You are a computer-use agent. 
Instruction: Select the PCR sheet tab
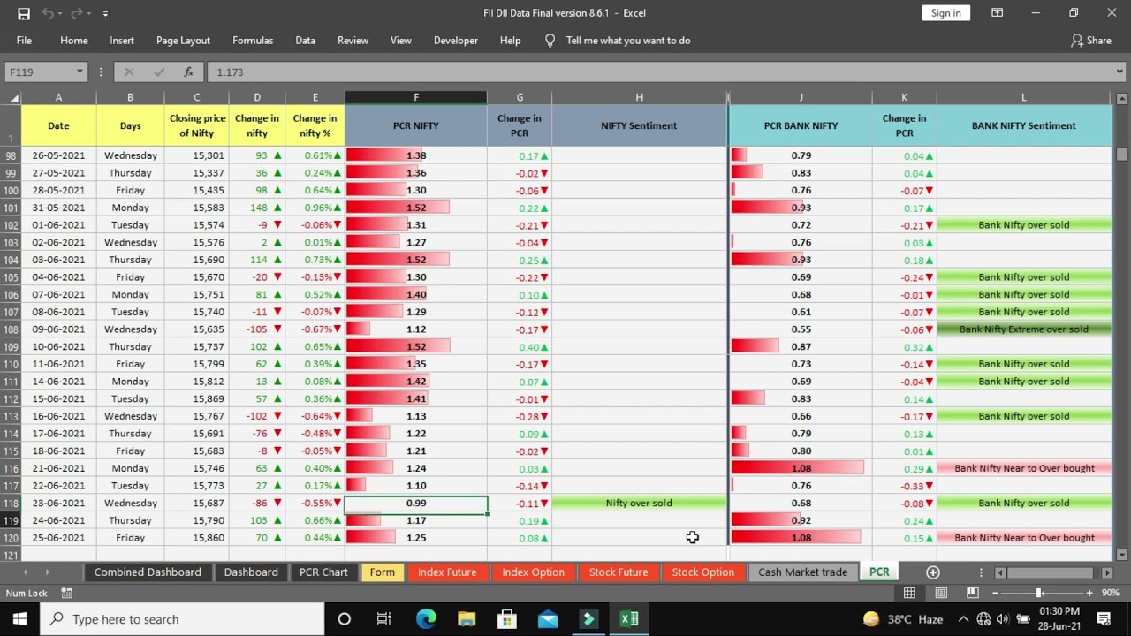click(x=879, y=572)
